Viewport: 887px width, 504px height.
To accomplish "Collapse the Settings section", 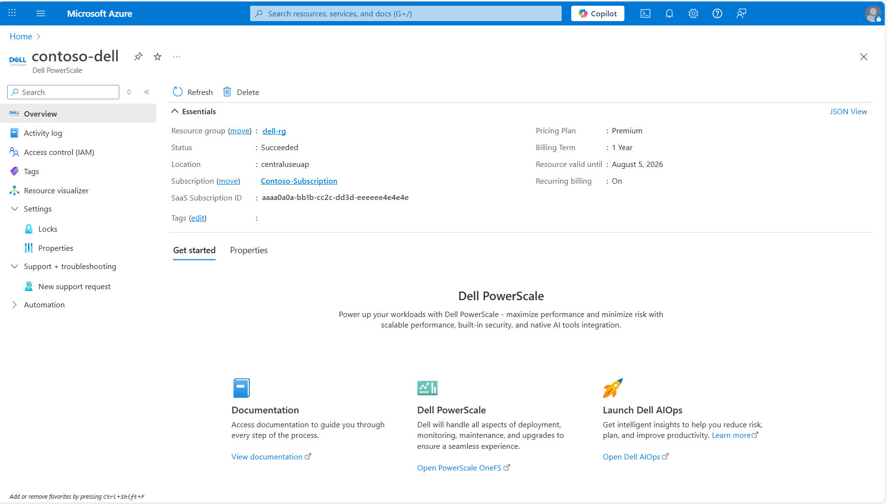I will coord(14,209).
